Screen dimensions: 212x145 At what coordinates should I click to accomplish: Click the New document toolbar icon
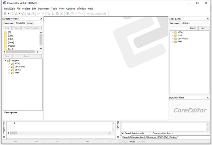coord(5,14)
